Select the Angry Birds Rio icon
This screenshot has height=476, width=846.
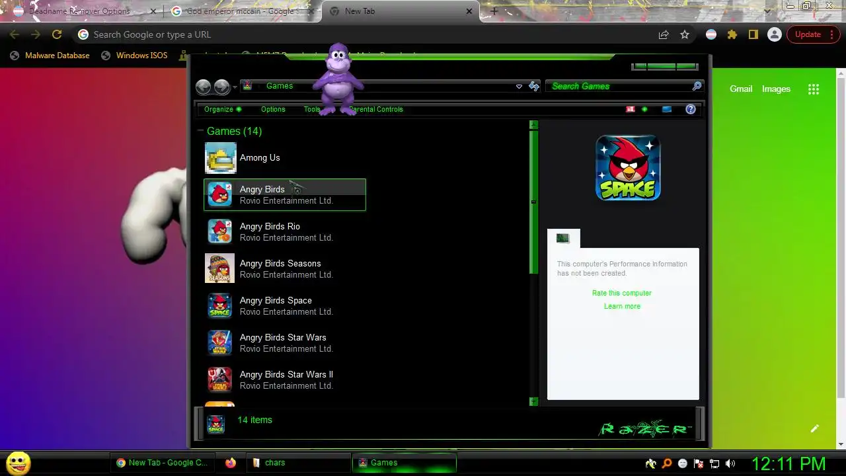[220, 231]
